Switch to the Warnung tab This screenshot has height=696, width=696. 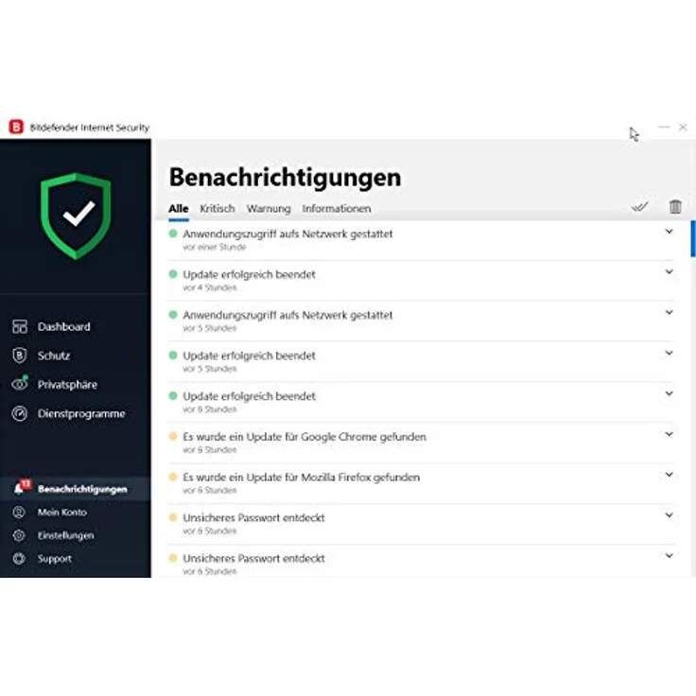(x=269, y=209)
